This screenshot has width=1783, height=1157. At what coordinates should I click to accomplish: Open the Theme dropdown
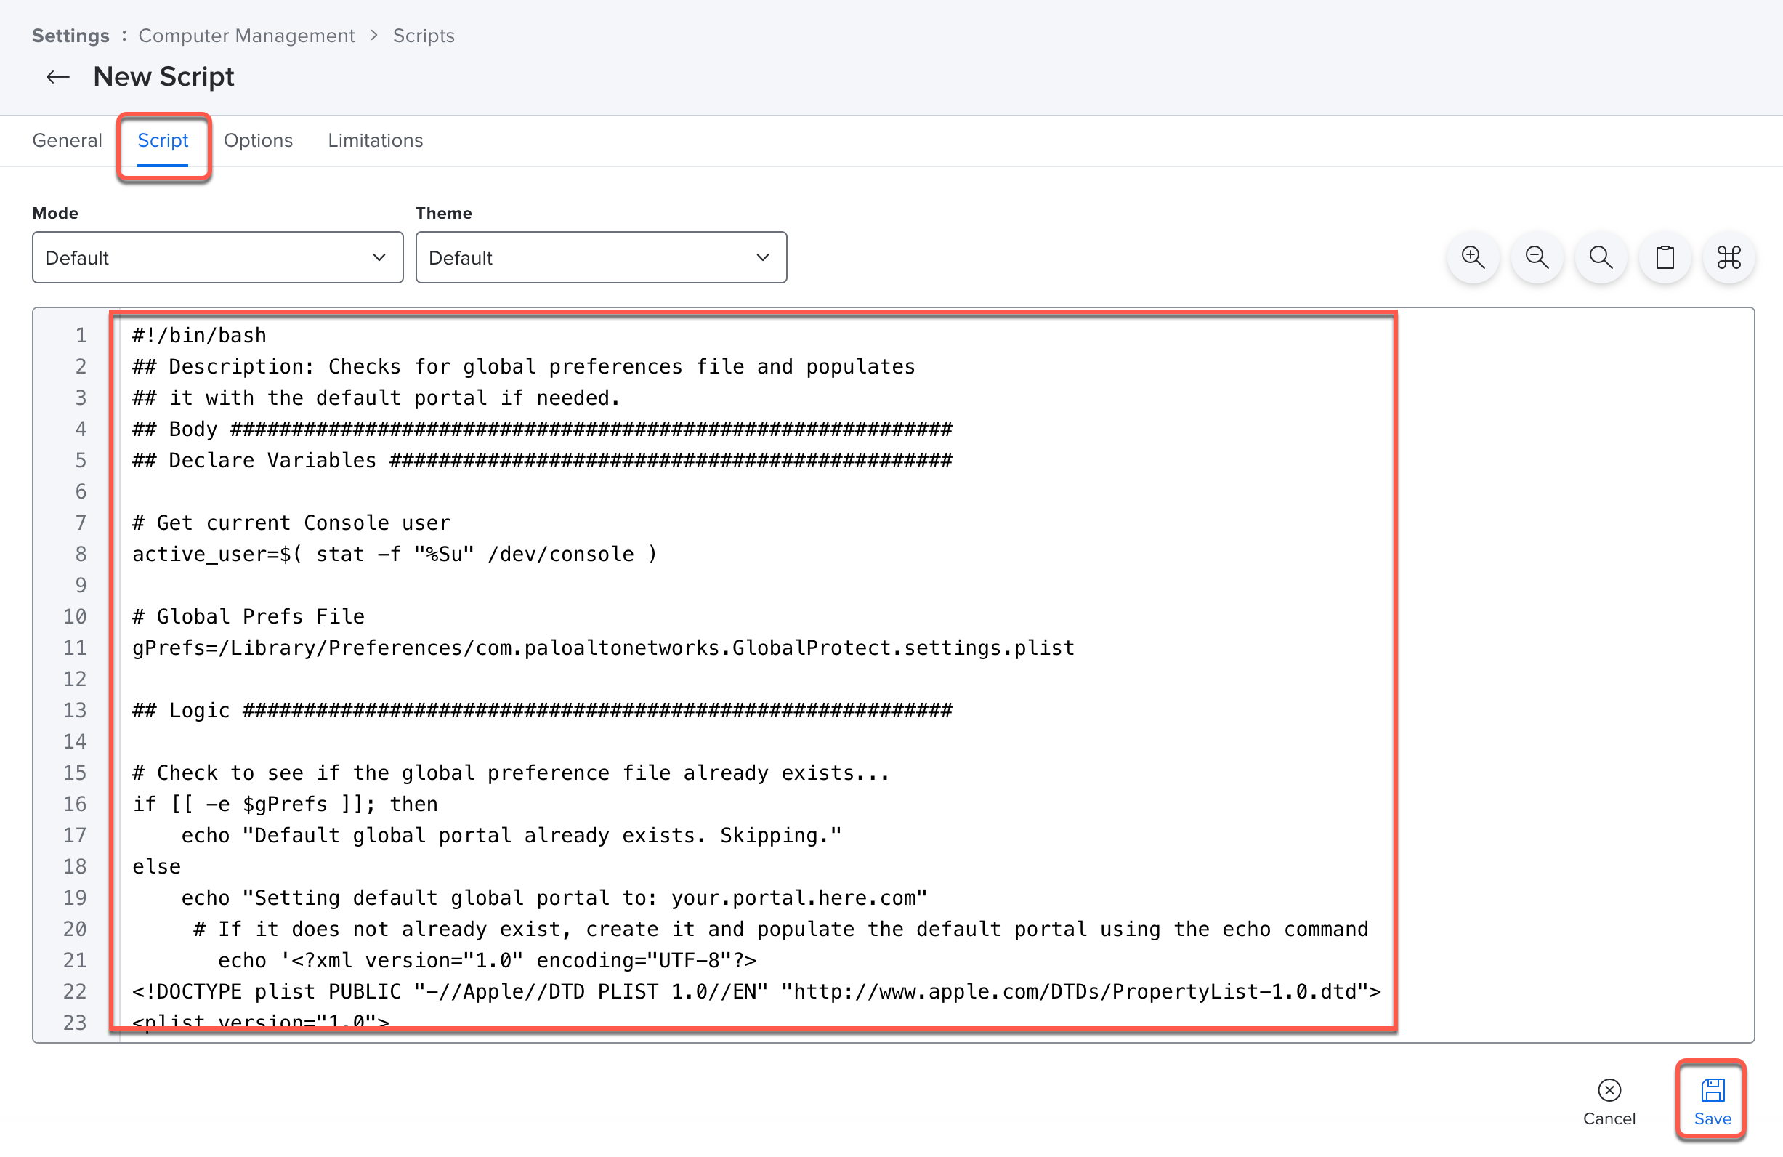click(x=600, y=258)
